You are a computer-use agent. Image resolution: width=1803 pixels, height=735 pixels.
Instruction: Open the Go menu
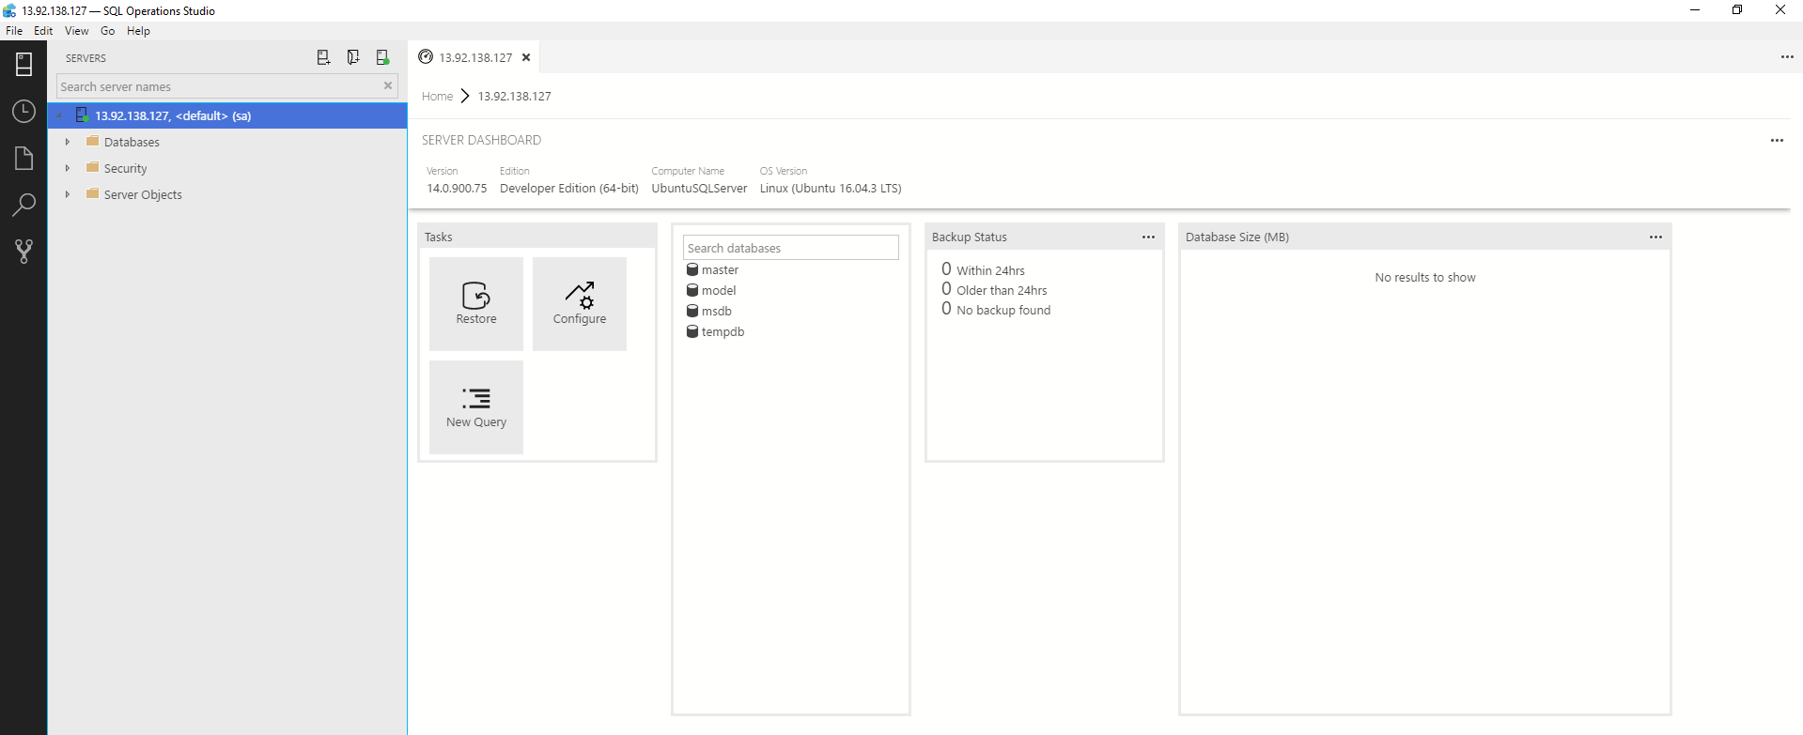tap(108, 31)
